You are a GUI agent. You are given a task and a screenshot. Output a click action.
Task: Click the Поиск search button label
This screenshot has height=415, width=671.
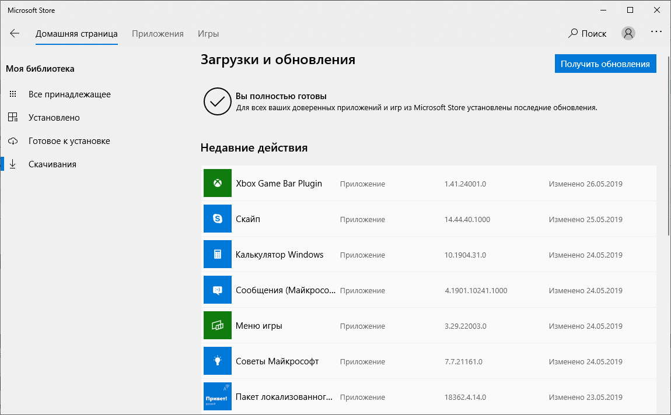[593, 34]
